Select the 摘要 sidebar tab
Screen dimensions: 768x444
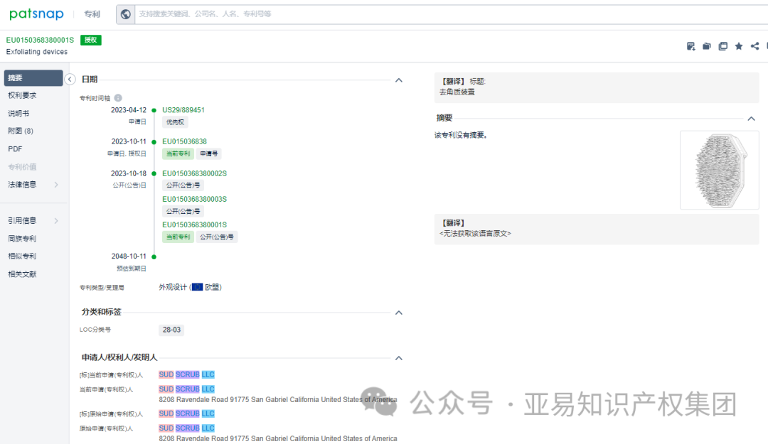click(x=33, y=78)
